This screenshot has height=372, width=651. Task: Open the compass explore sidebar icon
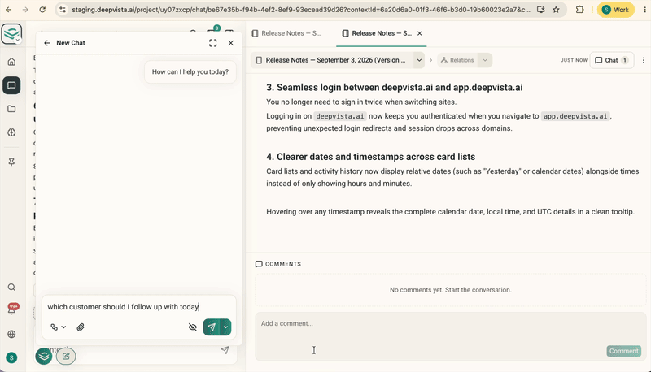click(11, 132)
